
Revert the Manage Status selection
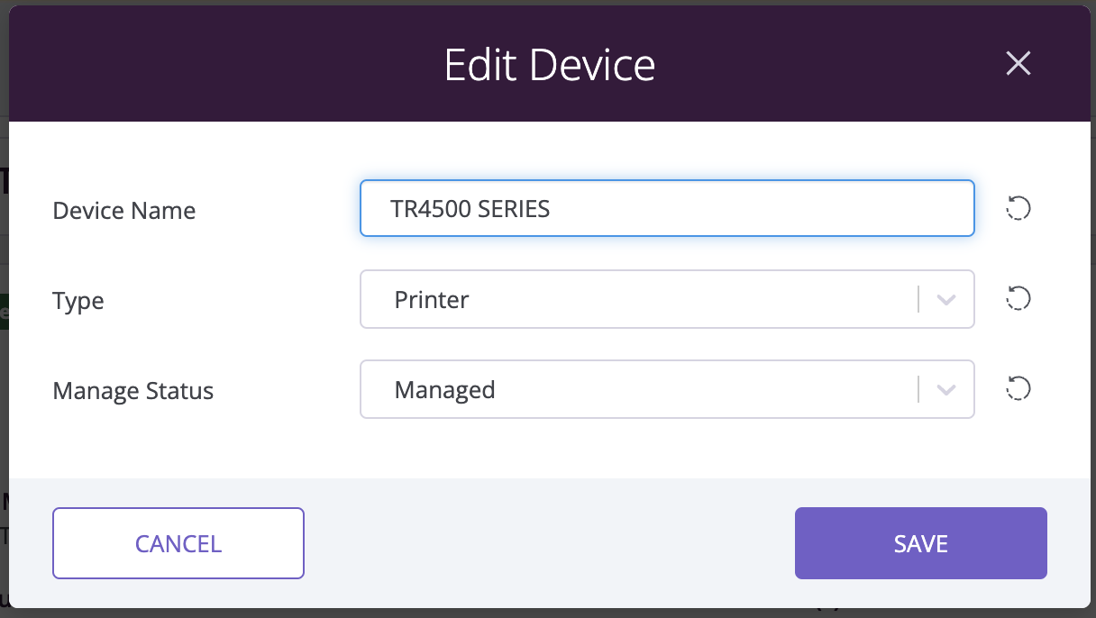pos(1018,389)
